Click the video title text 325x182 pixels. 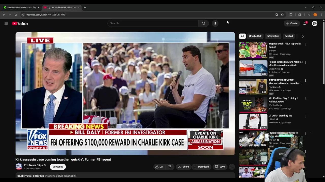(x=63, y=160)
